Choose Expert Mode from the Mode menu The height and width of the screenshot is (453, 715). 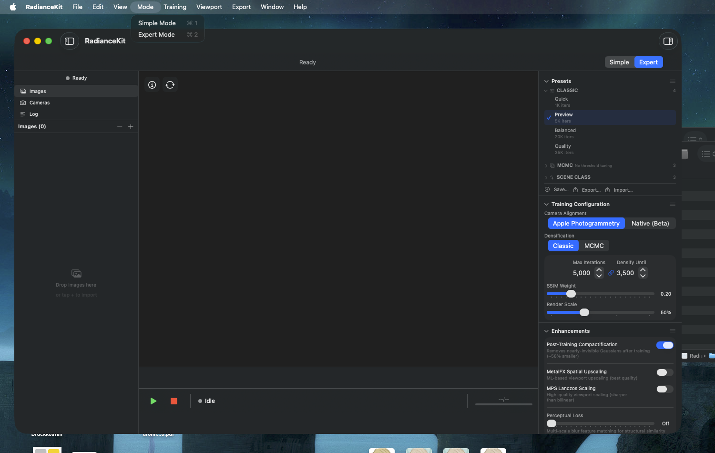click(x=168, y=34)
